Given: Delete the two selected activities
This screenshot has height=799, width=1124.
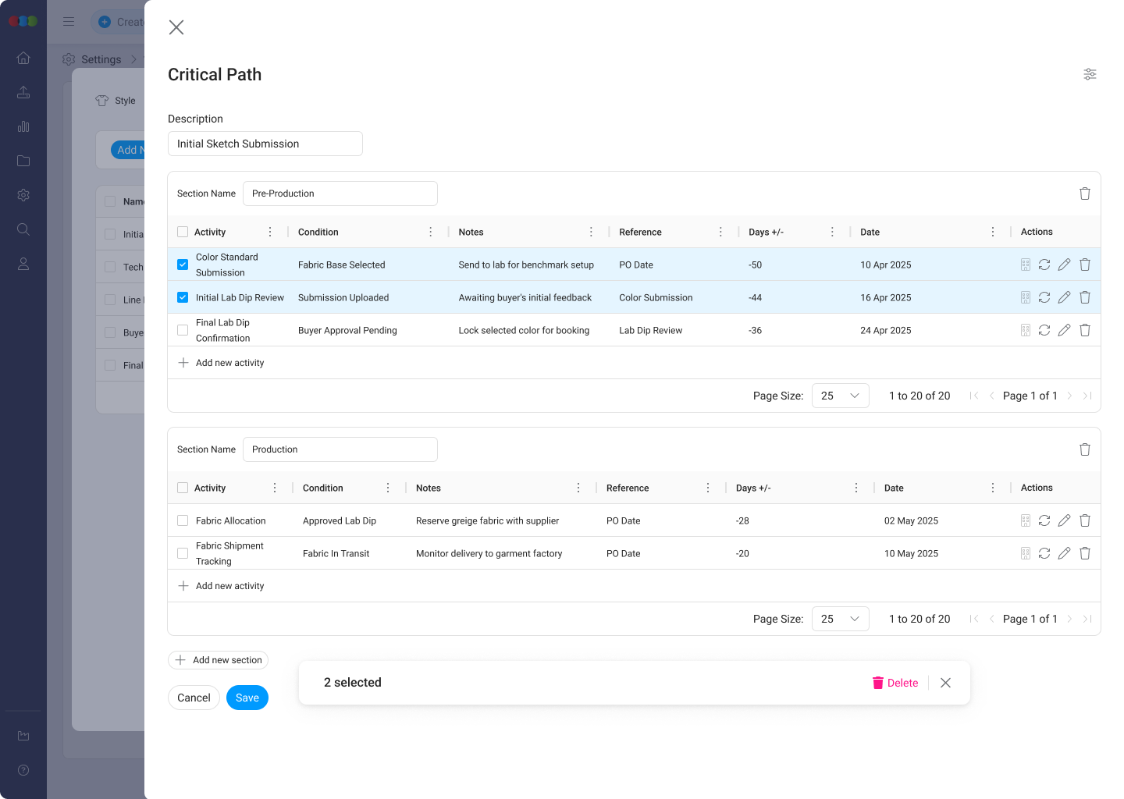Looking at the screenshot, I should point(895,683).
